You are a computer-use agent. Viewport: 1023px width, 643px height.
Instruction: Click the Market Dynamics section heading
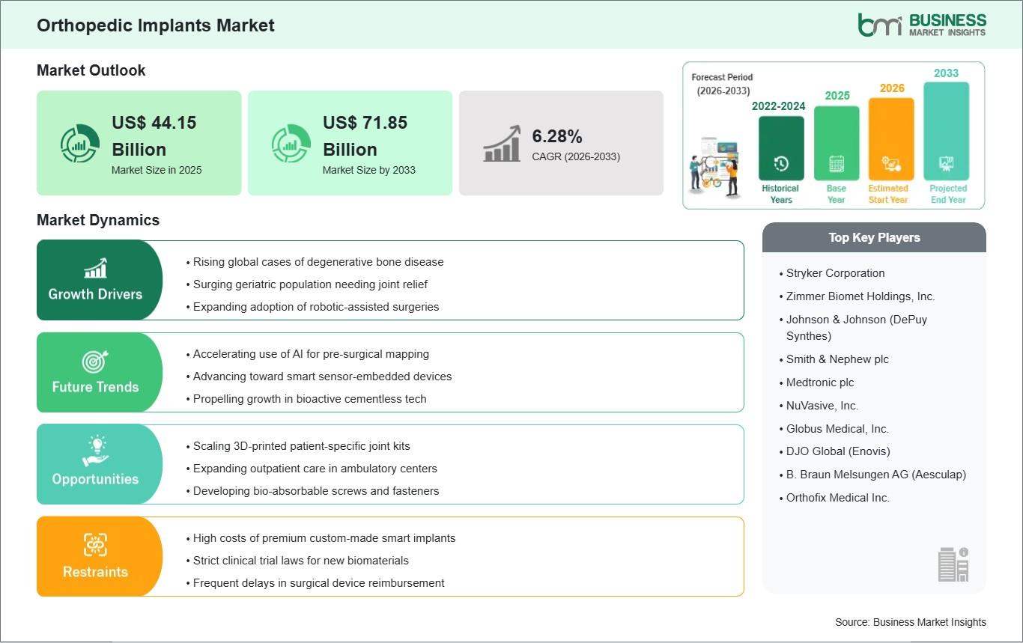[x=98, y=220]
